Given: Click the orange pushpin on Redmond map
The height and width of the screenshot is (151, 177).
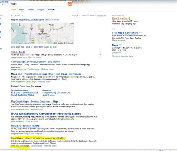Looking at the screenshot, I should click(x=42, y=31).
